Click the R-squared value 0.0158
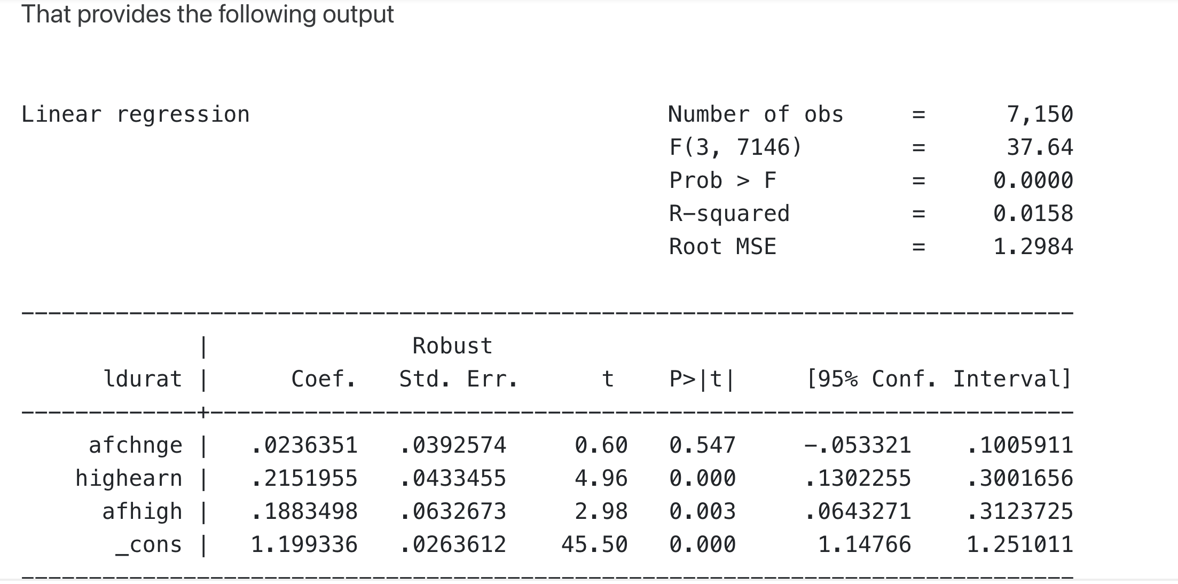Image resolution: width=1178 pixels, height=584 pixels. (1033, 214)
